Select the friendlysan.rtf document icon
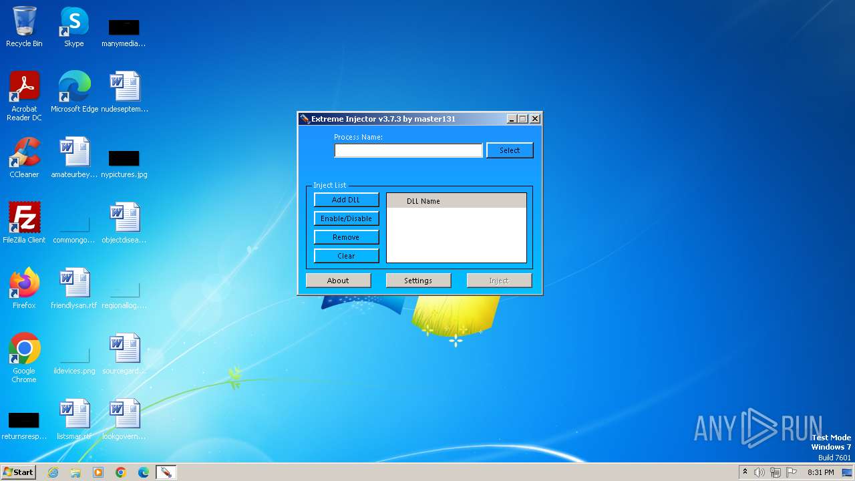Screen dimensions: 855x481 click(x=74, y=288)
